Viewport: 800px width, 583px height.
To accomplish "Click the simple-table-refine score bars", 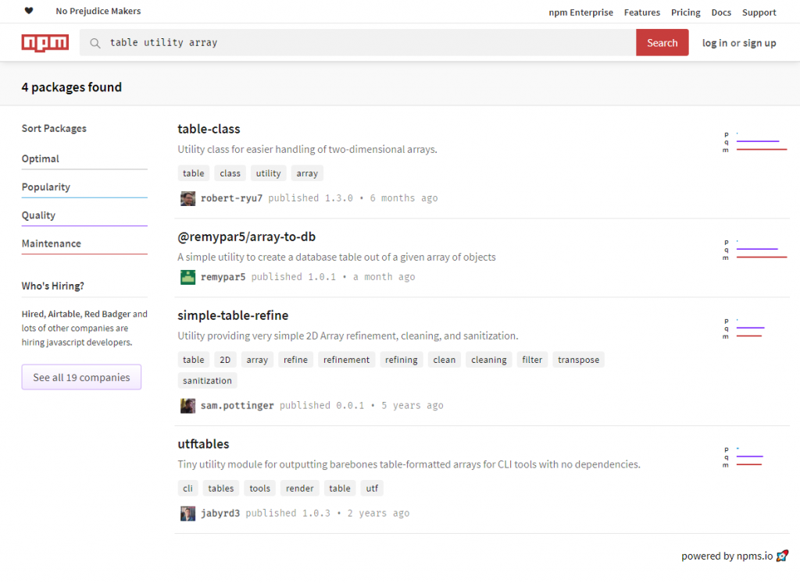I will coord(744,329).
